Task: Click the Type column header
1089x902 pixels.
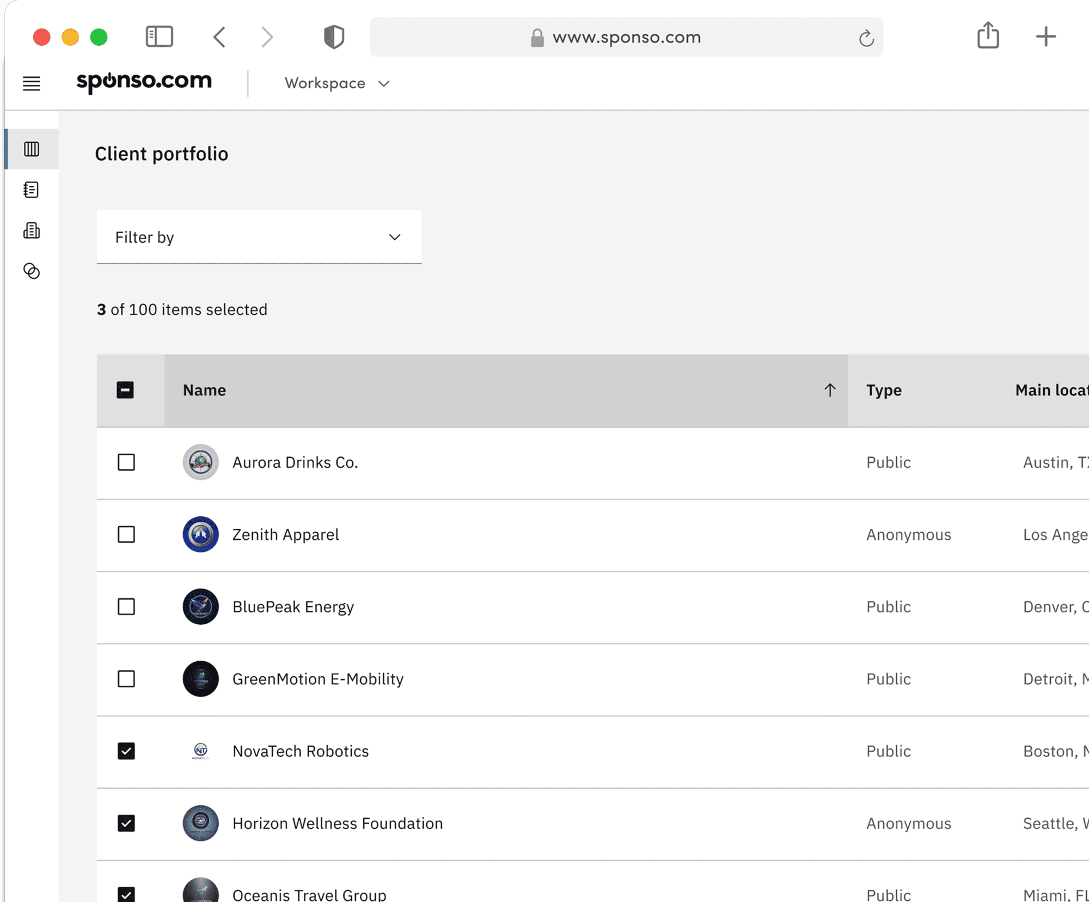Action: click(x=884, y=390)
